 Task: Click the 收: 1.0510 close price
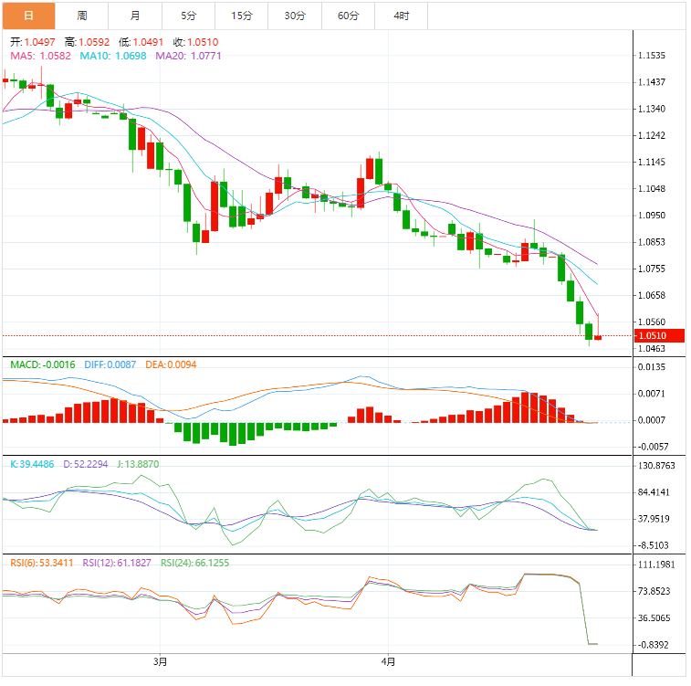click(195, 42)
